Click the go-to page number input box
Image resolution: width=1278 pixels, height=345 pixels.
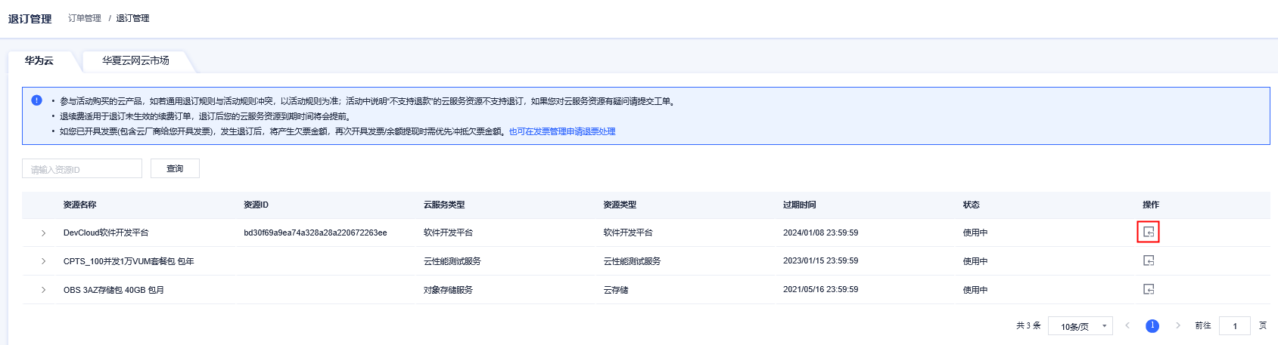point(1234,326)
